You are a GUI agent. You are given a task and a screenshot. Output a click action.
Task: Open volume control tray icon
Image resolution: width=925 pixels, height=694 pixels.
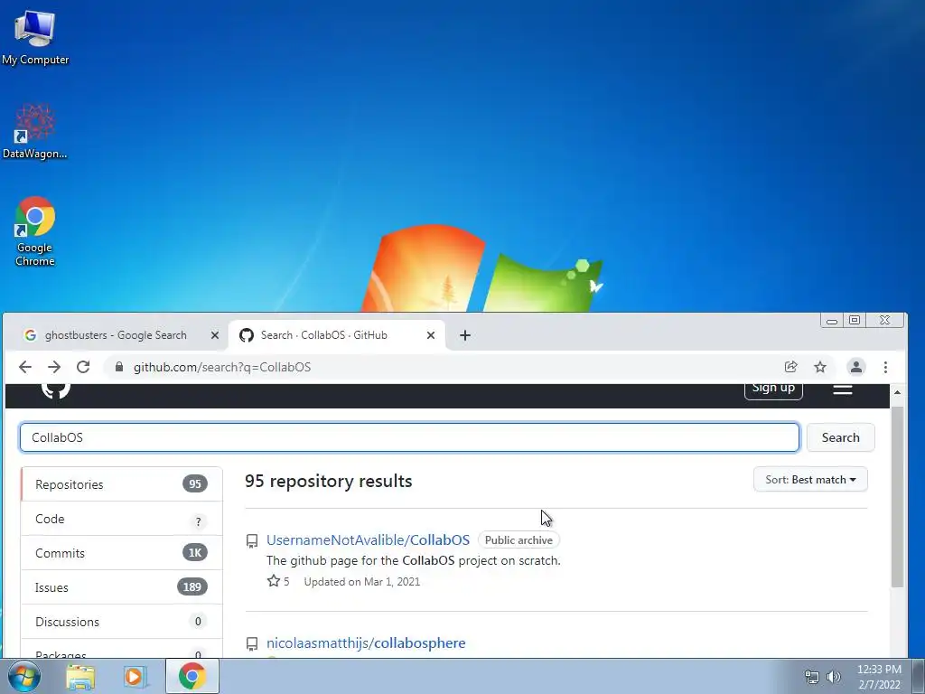click(x=833, y=677)
